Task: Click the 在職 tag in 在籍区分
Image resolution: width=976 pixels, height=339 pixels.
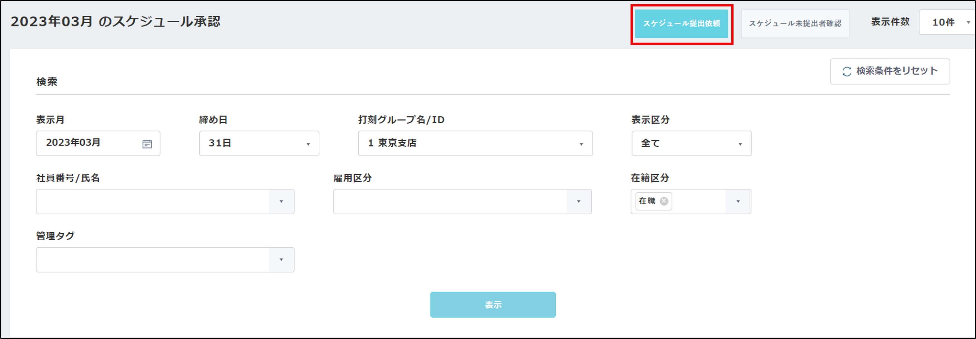Action: 647,201
